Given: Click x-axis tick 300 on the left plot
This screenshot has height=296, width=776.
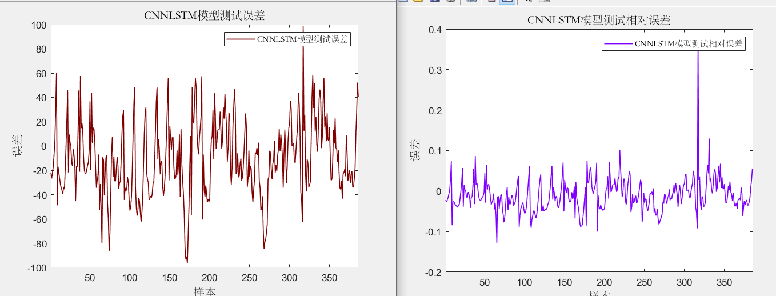Looking at the screenshot, I should (289, 278).
